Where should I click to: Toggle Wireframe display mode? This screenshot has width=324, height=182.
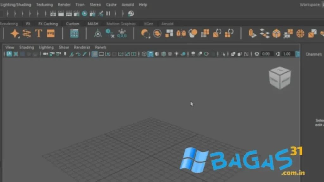144,54
